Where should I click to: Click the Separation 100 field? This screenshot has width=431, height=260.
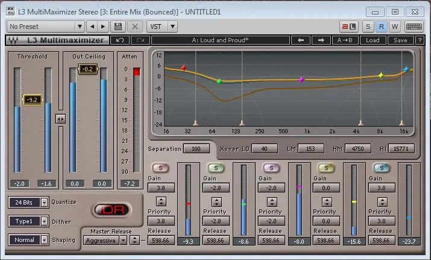197,149
